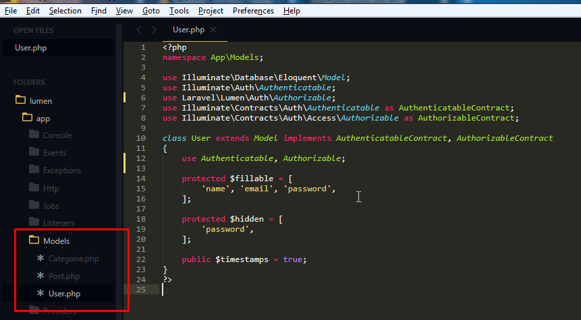Click the Listeners folder icon
581x320 pixels.
(34, 222)
